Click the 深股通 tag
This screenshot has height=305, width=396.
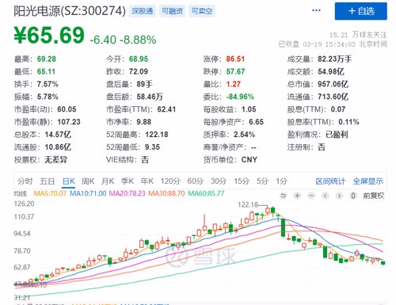[x=143, y=11]
